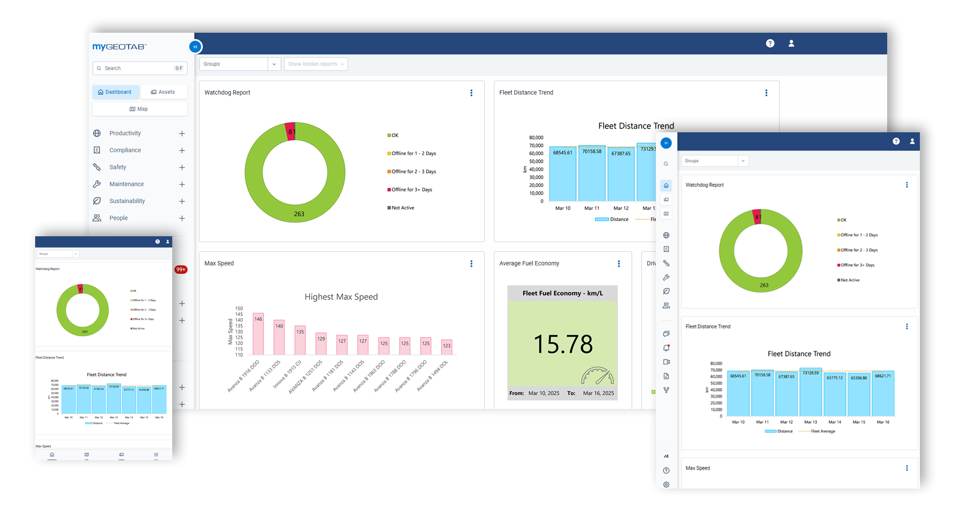The height and width of the screenshot is (512, 976).
Task: Go to the Maintenance section in the sidebar
Action: pyautogui.click(x=126, y=184)
